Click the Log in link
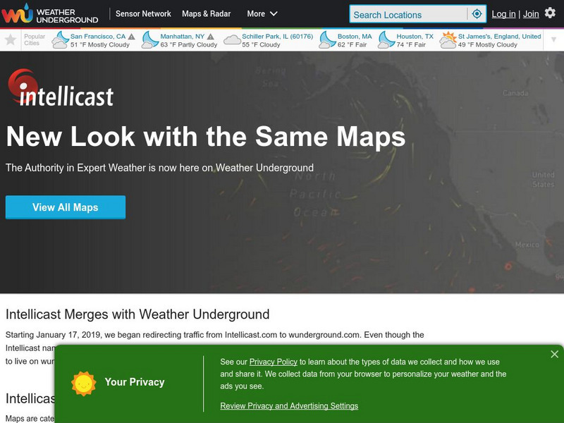The width and height of the screenshot is (564, 423). pos(503,14)
